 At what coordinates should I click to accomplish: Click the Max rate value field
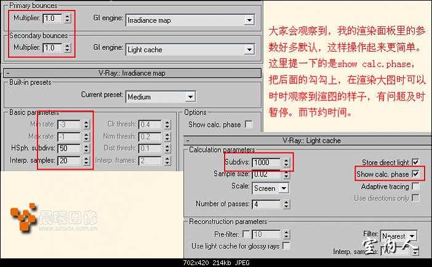point(69,137)
